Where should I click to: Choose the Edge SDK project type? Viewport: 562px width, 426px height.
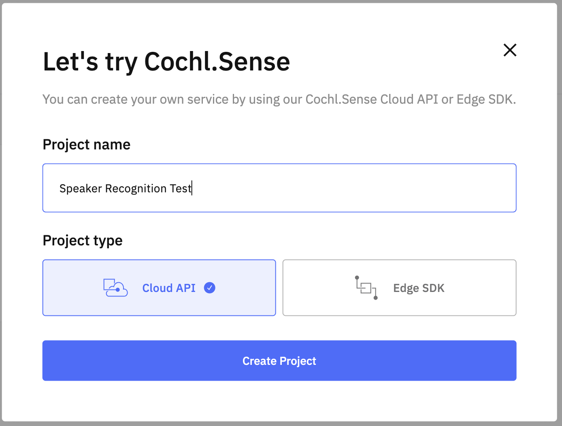click(399, 288)
